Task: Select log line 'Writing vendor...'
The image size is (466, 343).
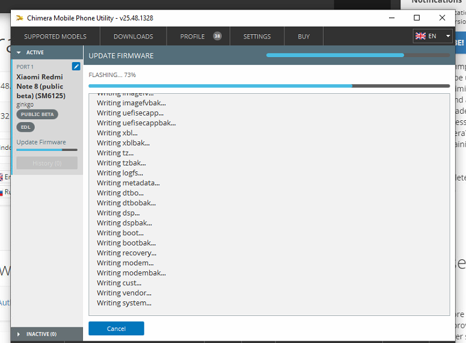Action: [124, 293]
